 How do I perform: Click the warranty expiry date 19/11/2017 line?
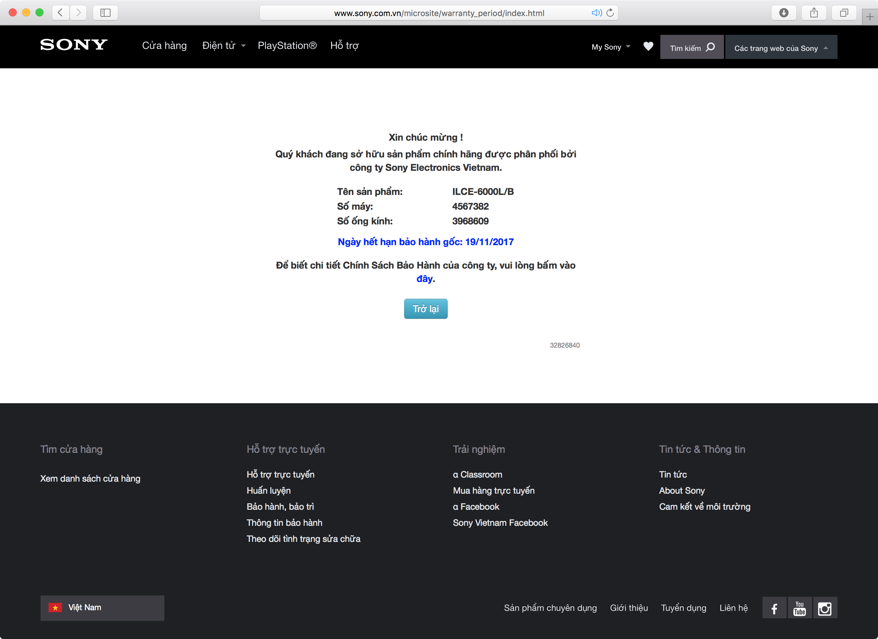click(426, 242)
